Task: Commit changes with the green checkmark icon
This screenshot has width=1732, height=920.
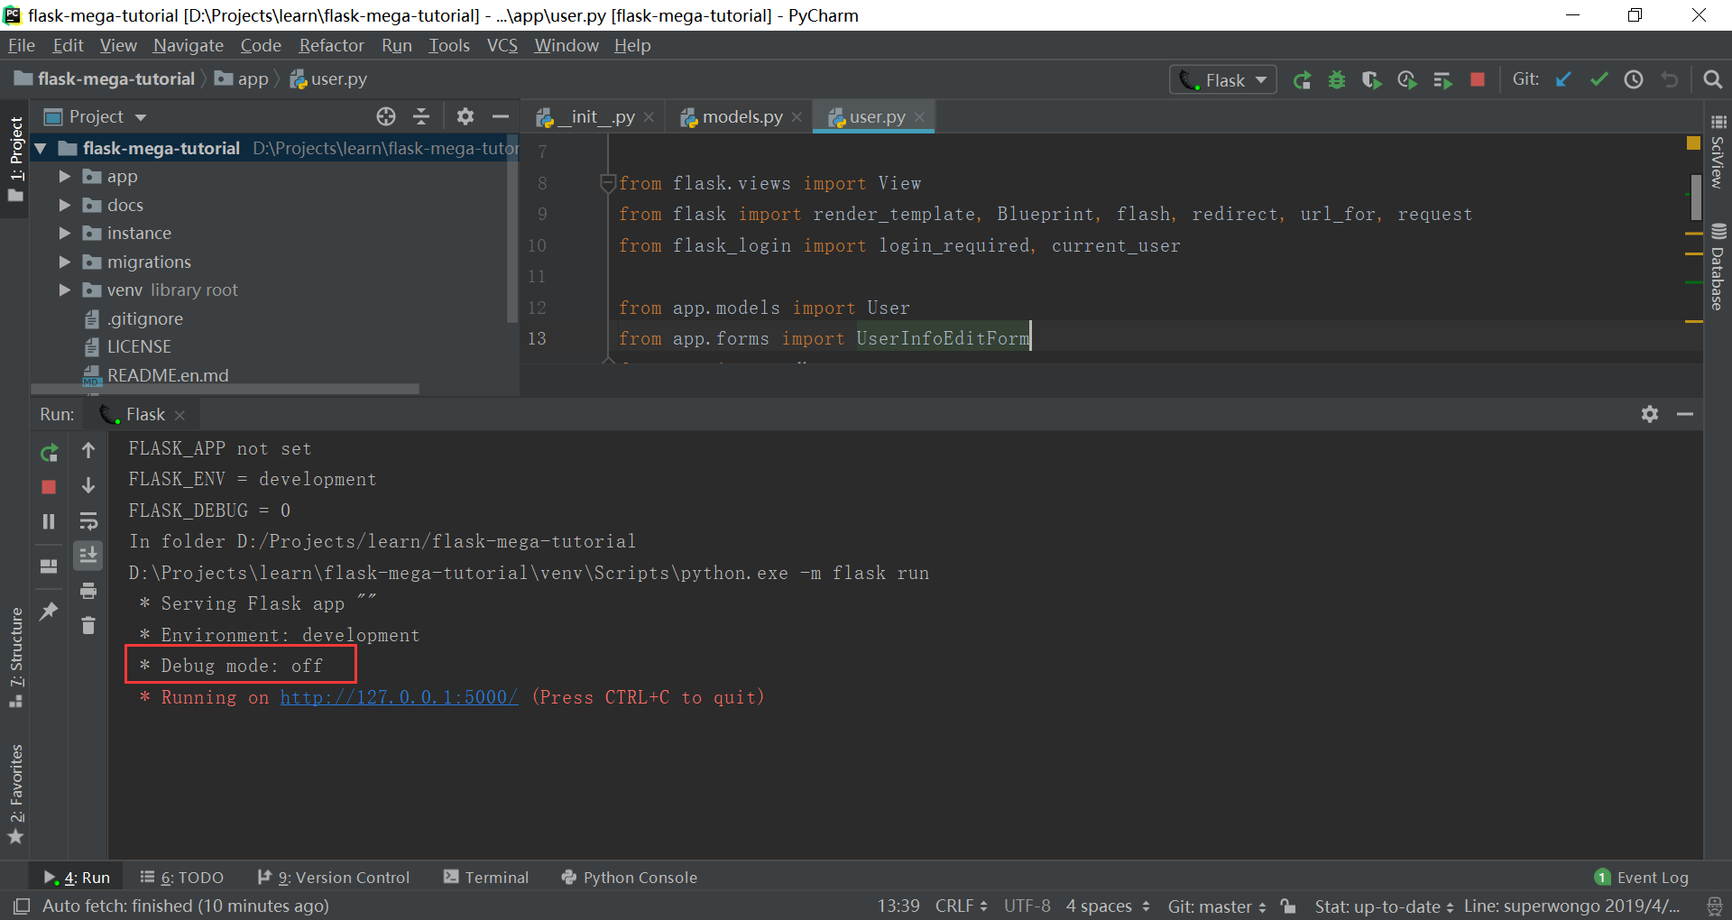Action: pos(1598,79)
